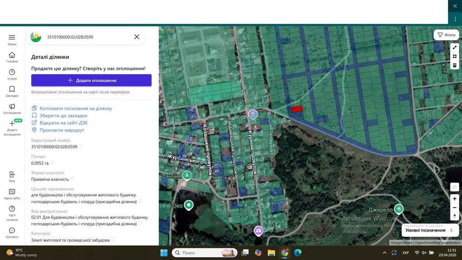The image size is (462, 260).
Task: Expand the Умовні позначення legend
Action: tap(430, 230)
